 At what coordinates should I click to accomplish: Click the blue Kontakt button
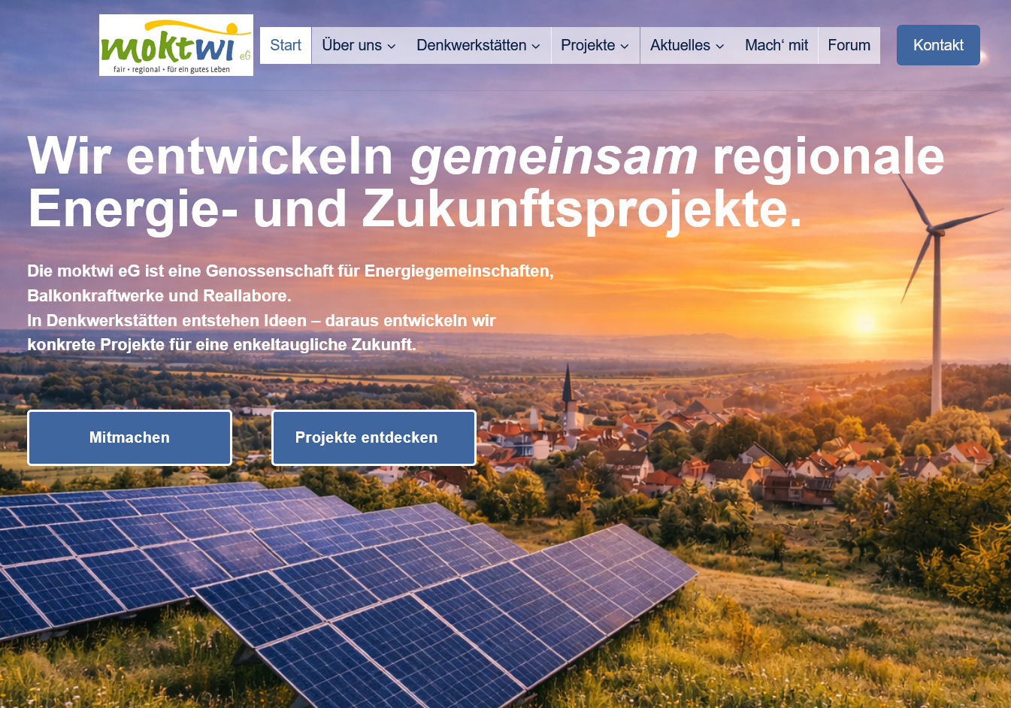pos(938,45)
